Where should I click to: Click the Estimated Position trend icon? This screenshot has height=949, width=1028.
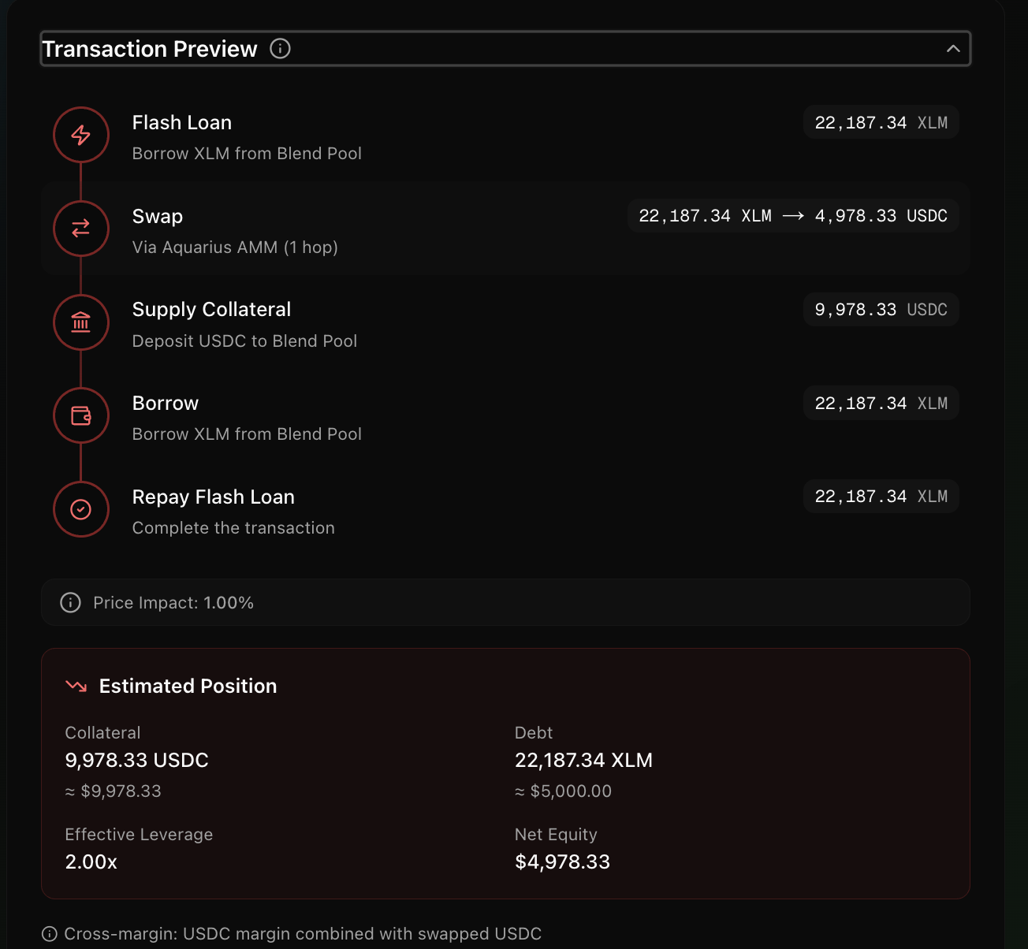(76, 686)
